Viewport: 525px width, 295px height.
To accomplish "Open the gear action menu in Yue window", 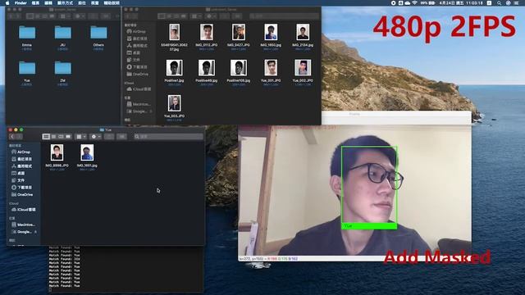I will click(95, 137).
